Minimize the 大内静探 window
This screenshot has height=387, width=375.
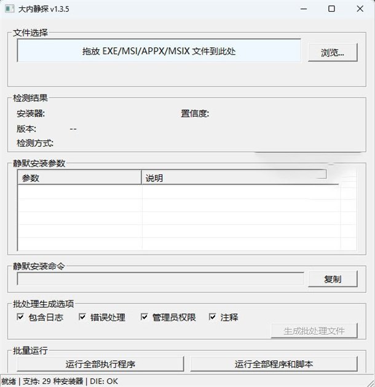point(304,9)
